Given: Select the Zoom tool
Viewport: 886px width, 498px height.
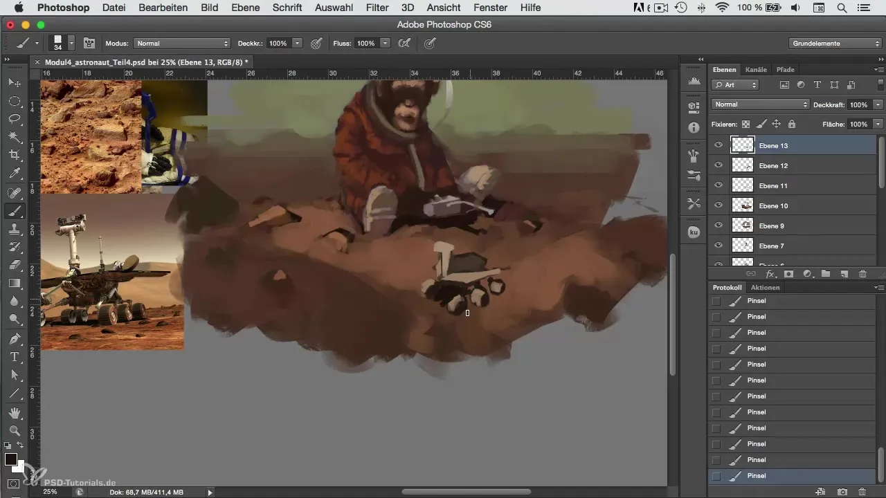Looking at the screenshot, I should pyautogui.click(x=14, y=430).
